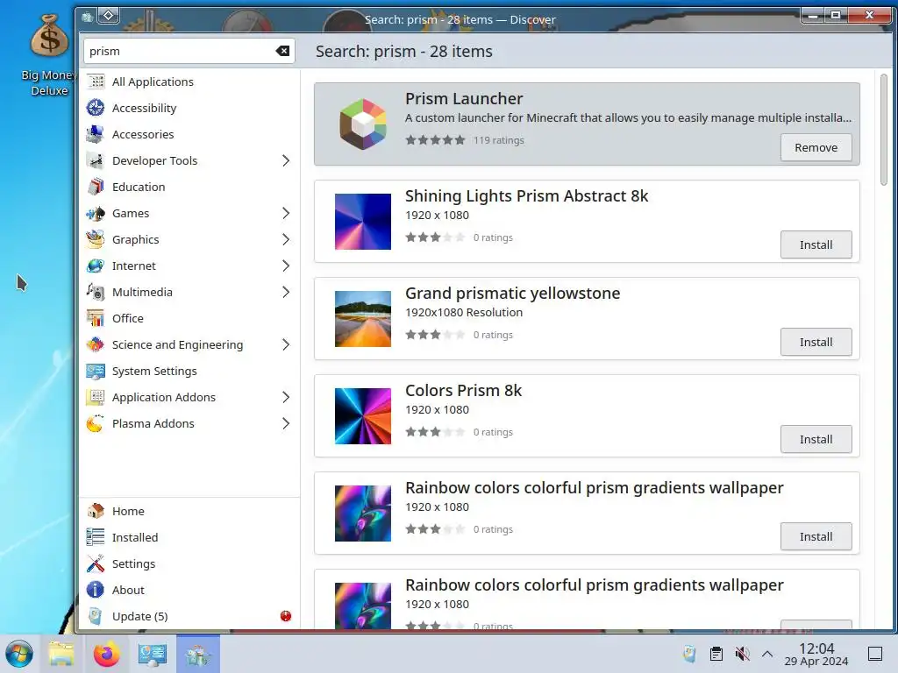Clear the prism search text
898x673 pixels.
pos(282,51)
